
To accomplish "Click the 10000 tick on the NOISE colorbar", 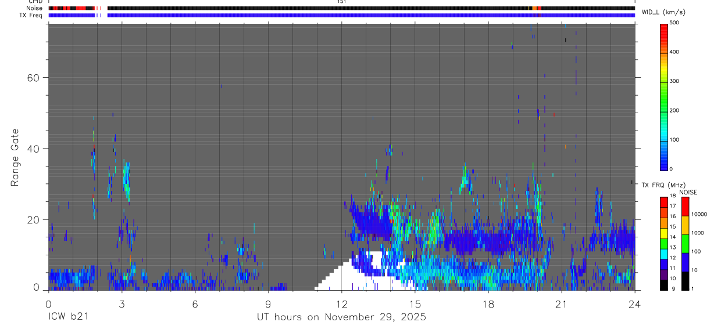I will [x=700, y=214].
